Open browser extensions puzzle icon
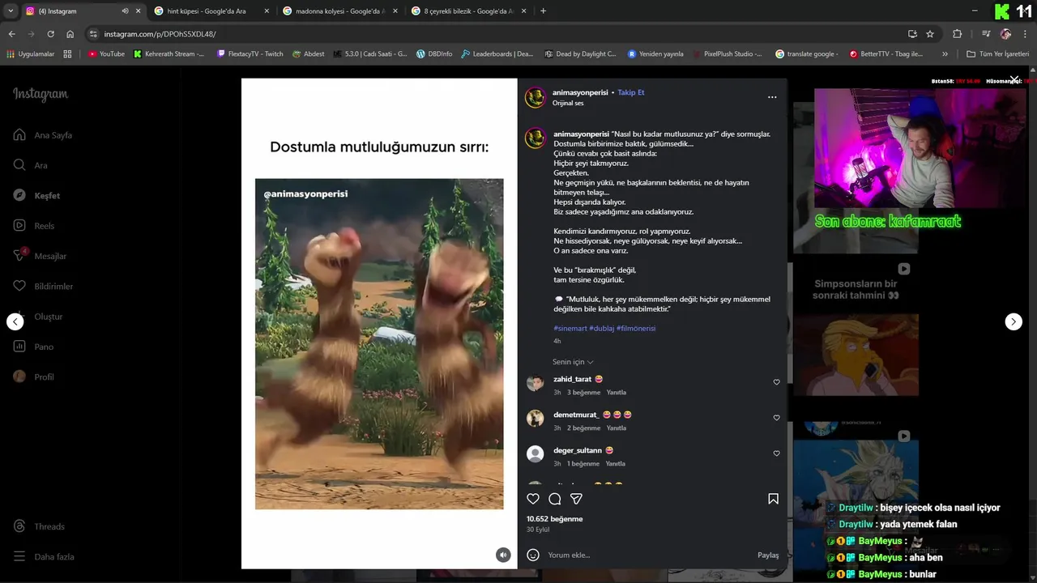1037x583 pixels. (x=957, y=34)
